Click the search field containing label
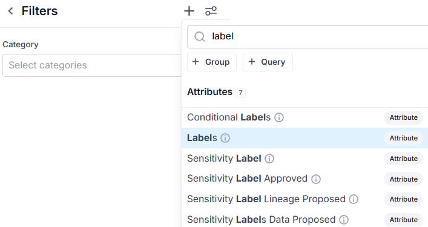Viewport: 428px width, 227px height. (x=308, y=37)
